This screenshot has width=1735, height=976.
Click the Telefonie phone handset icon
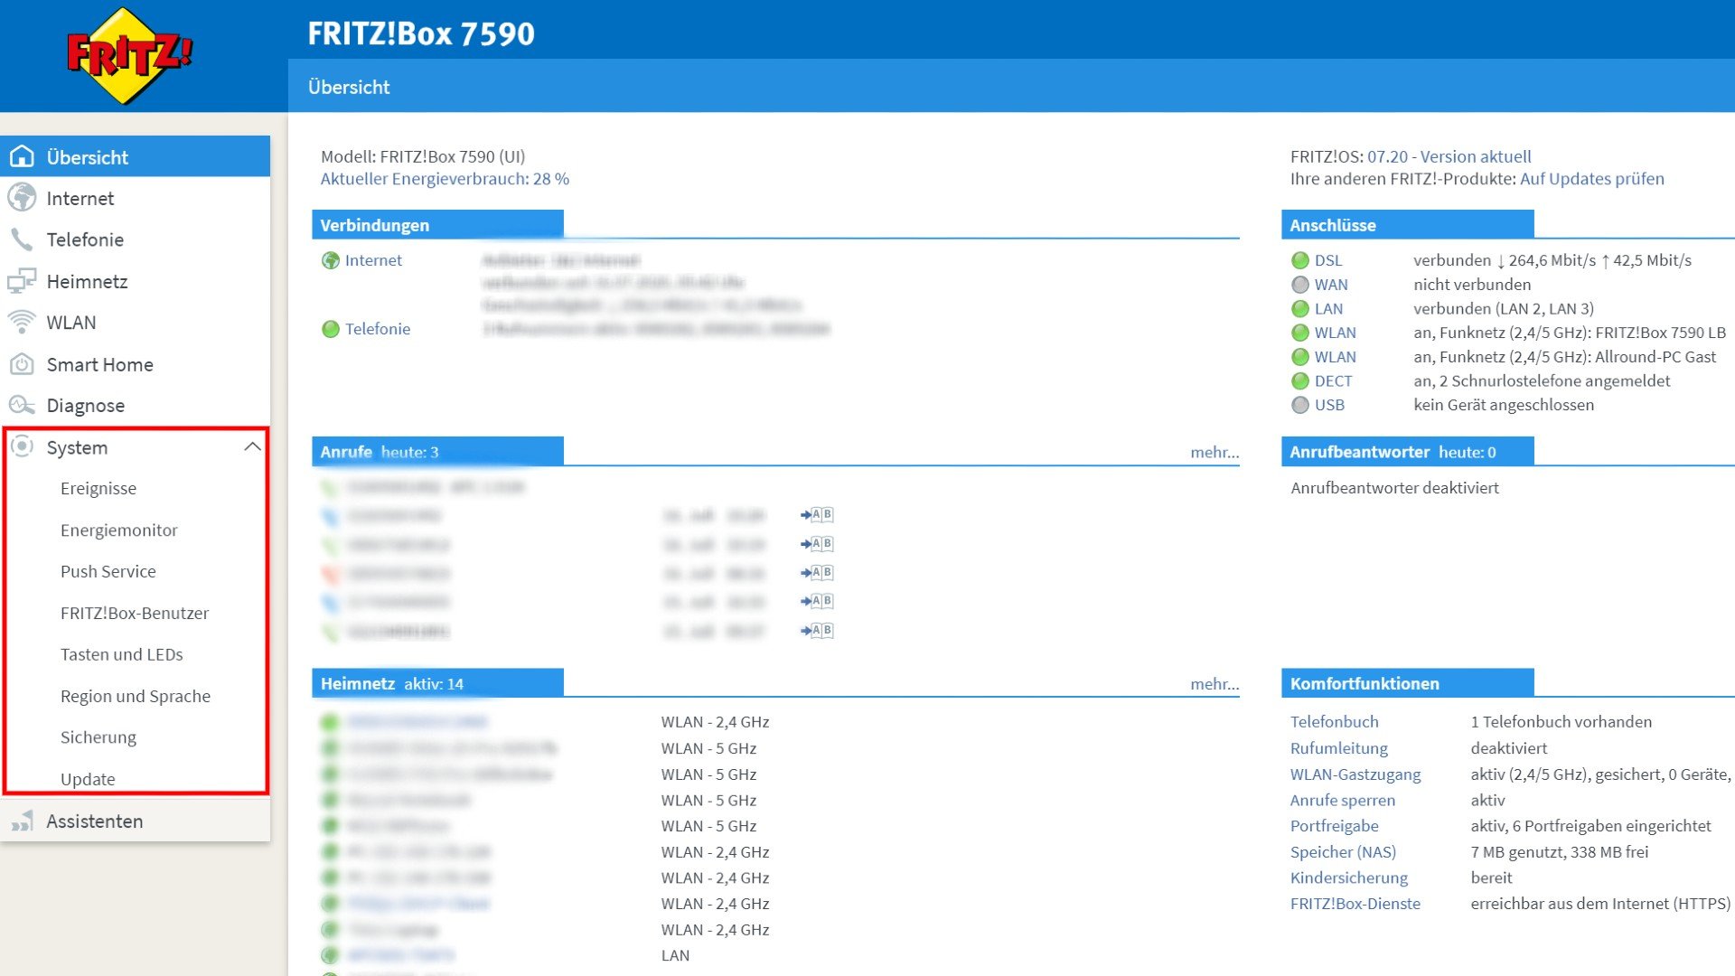point(22,239)
